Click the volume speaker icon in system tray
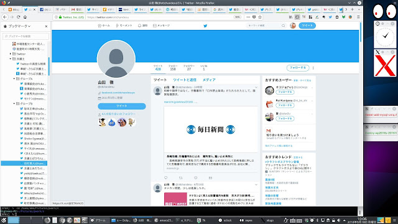The image size is (398, 224). tap(338, 220)
